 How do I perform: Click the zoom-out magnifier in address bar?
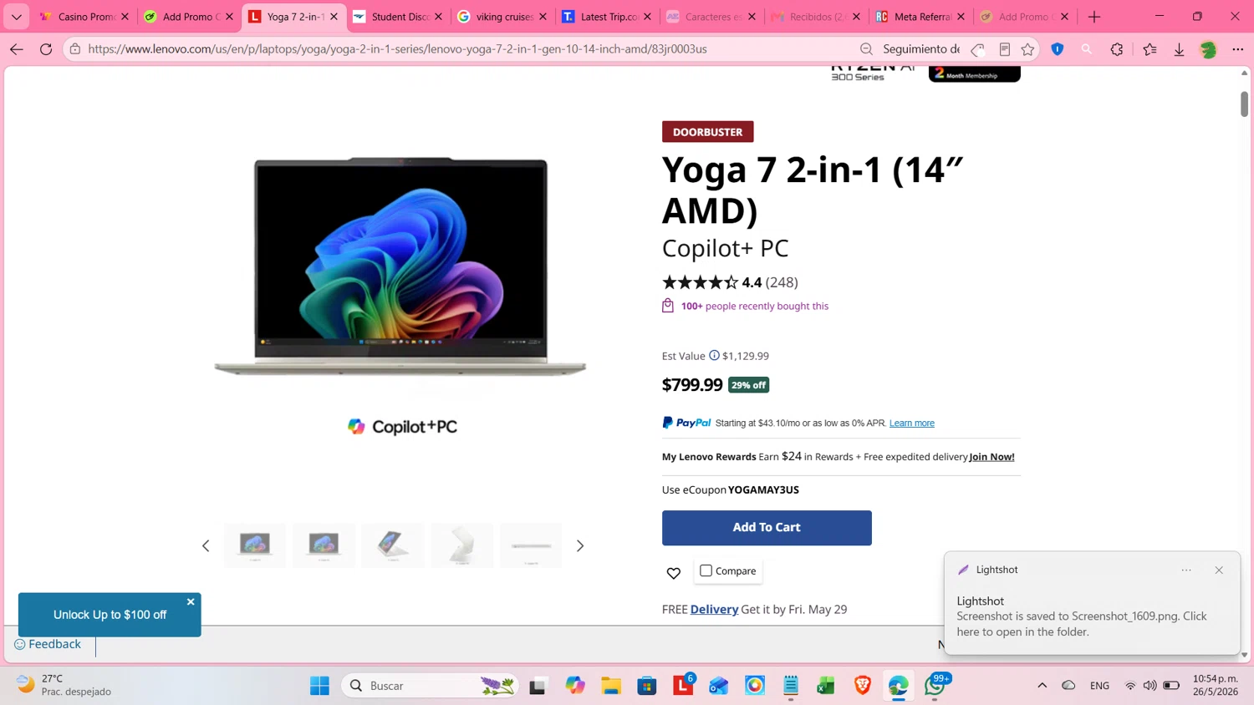pyautogui.click(x=866, y=49)
